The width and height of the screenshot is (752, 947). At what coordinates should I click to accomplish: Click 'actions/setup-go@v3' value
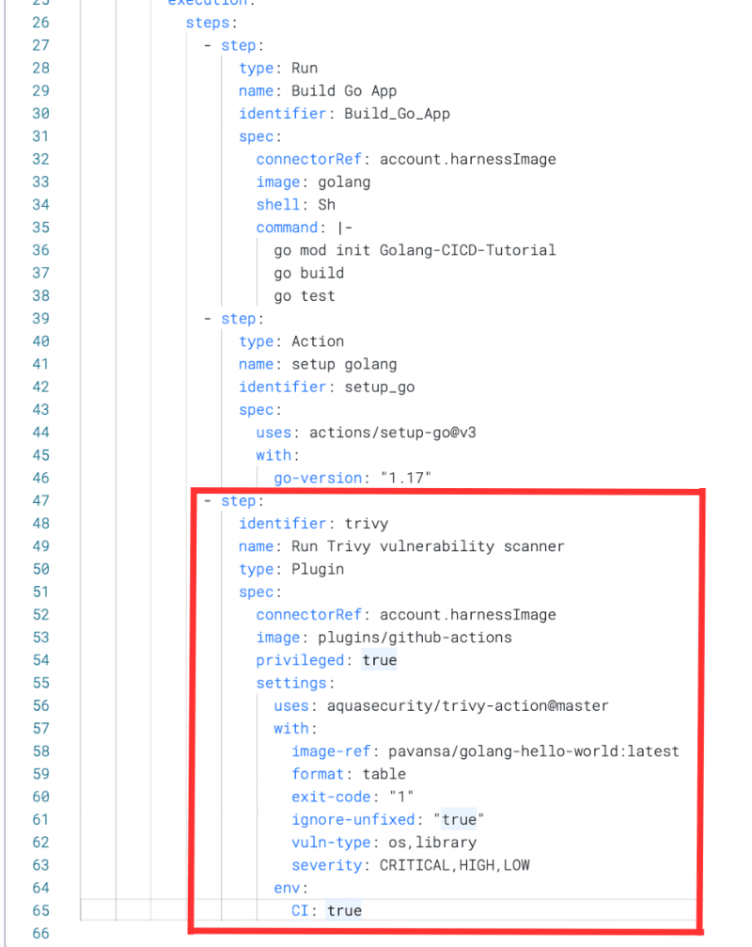pyautogui.click(x=393, y=433)
